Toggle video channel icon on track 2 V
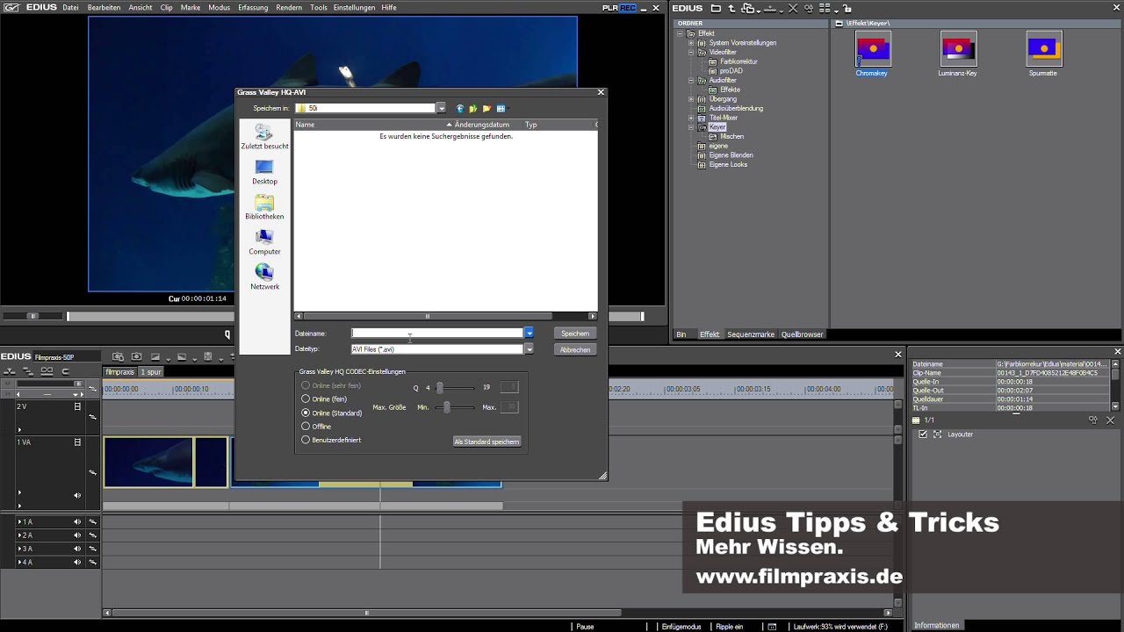1124x632 pixels. pos(77,406)
